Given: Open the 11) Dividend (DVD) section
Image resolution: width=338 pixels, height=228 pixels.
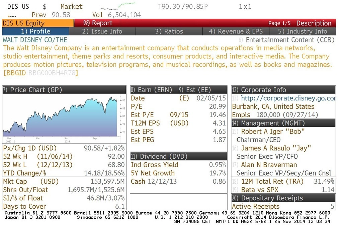Looking at the screenshot, I should click(x=178, y=156).
